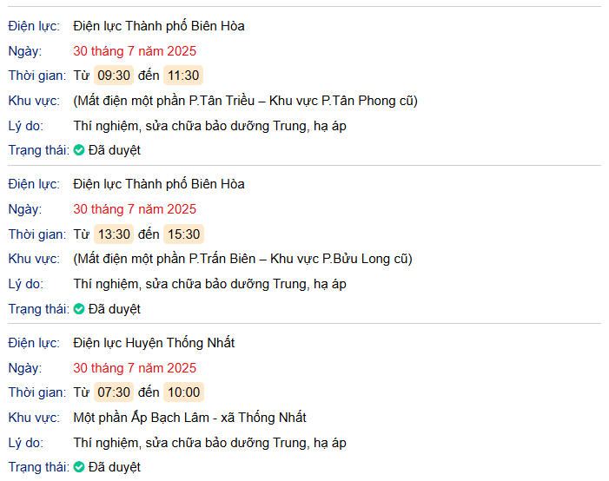Click area text P.Tân Triều – Khu vực P.Tân Phong cũ
Viewport: 609px width, 481px height.
(245, 101)
